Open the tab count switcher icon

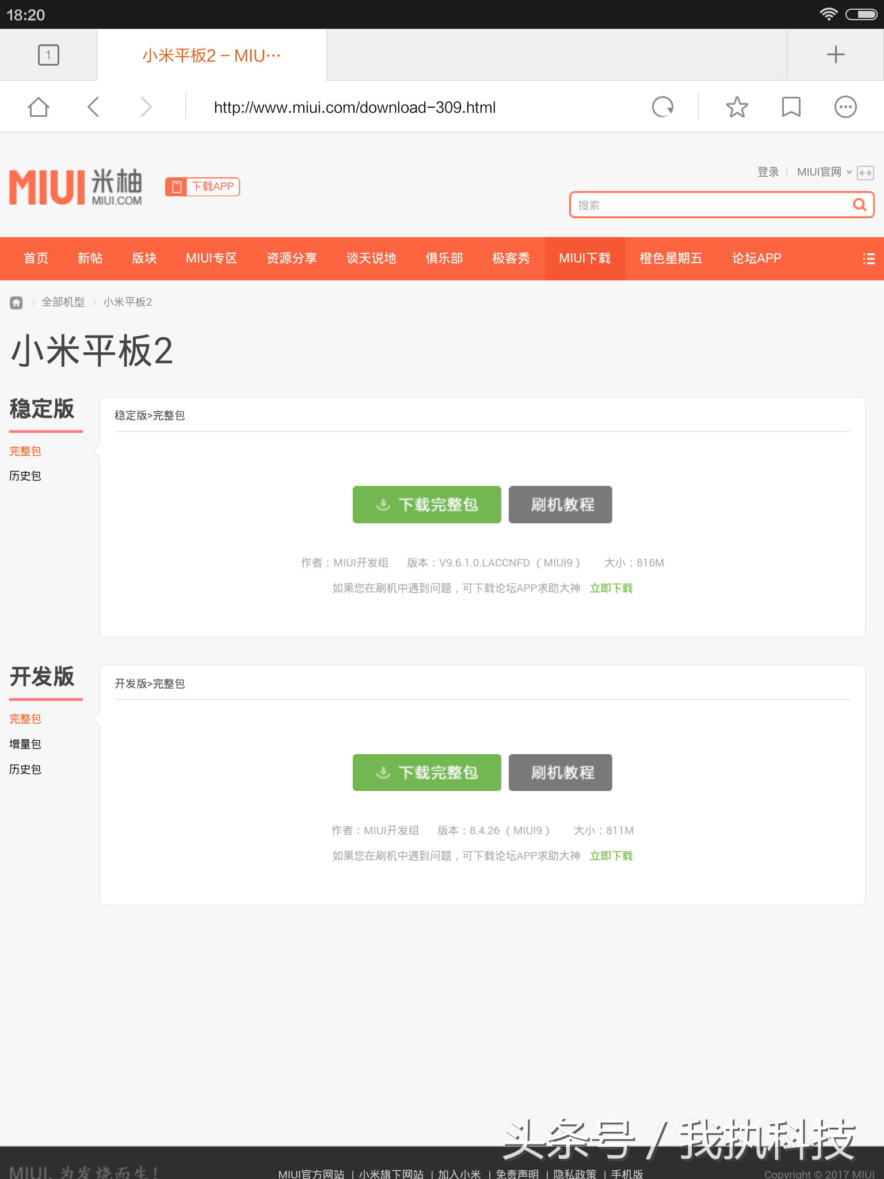coord(48,55)
